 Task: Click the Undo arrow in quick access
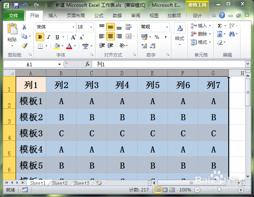25,6
